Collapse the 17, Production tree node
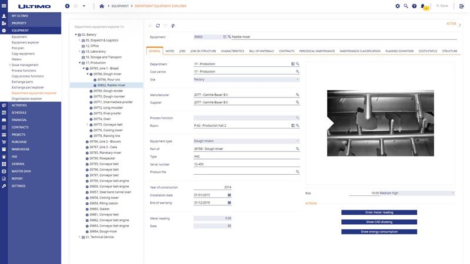 tap(79, 62)
